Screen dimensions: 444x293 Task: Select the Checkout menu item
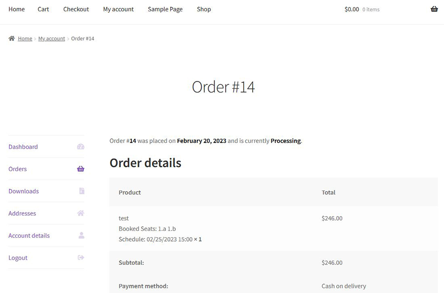point(75,9)
